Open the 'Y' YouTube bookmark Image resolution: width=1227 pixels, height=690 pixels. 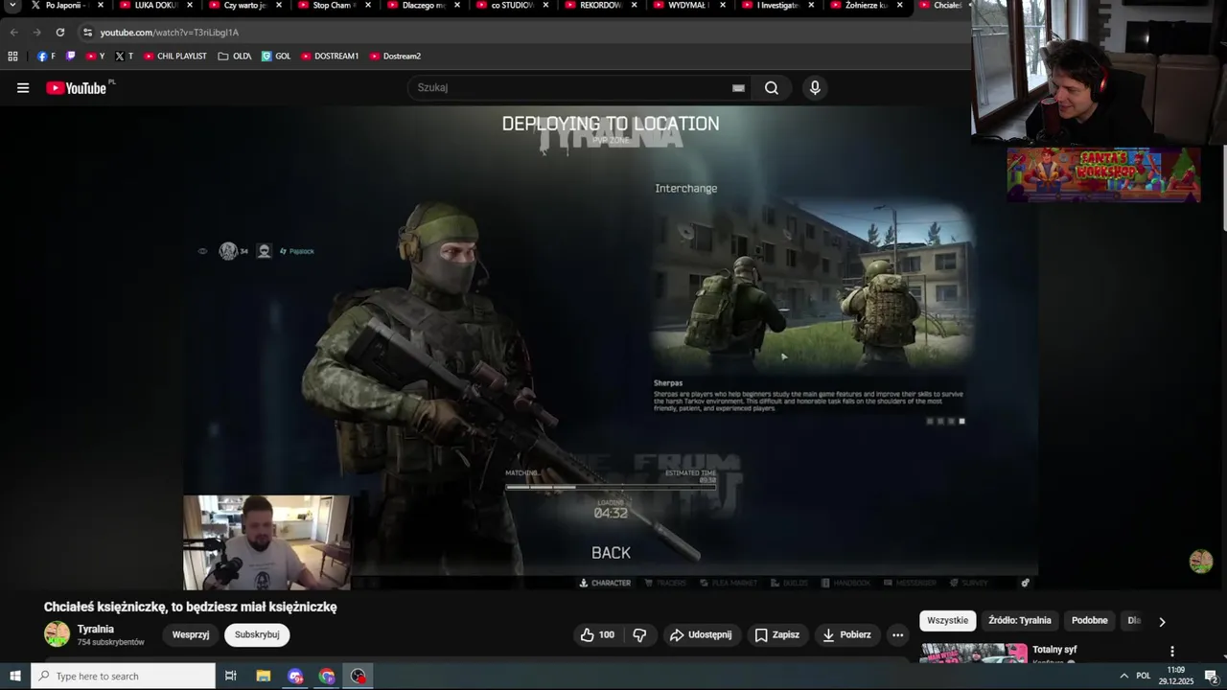coord(95,57)
